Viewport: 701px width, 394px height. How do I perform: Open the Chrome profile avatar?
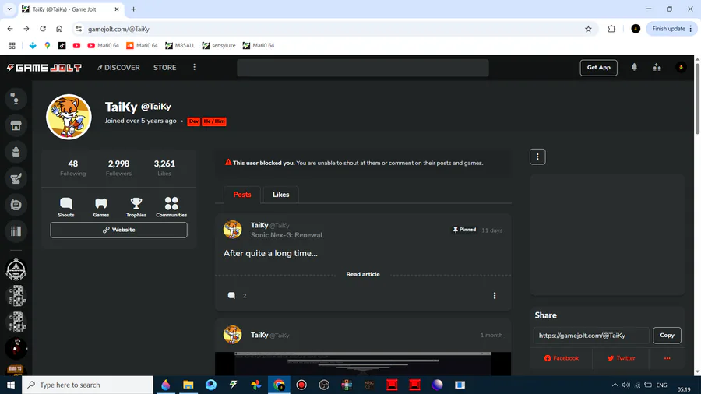tap(636, 29)
